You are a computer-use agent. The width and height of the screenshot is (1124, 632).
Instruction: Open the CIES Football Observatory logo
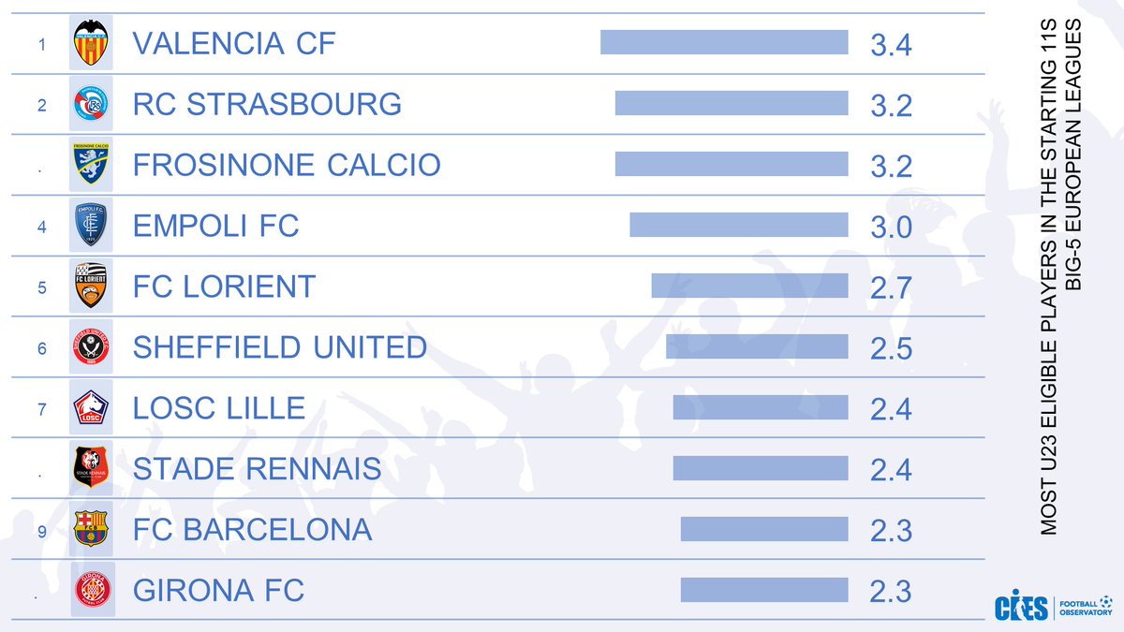tap(1053, 607)
